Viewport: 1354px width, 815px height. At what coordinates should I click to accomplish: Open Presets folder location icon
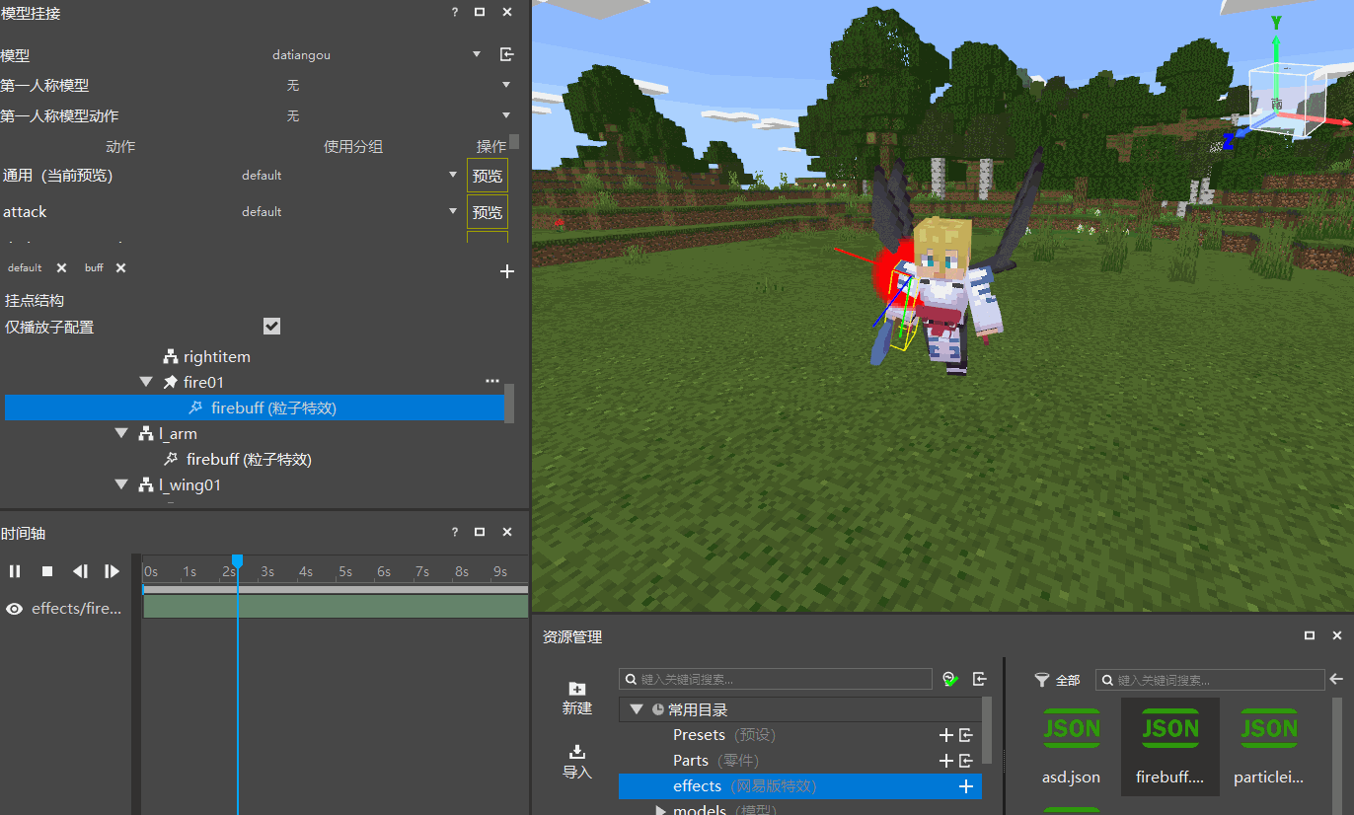966,735
